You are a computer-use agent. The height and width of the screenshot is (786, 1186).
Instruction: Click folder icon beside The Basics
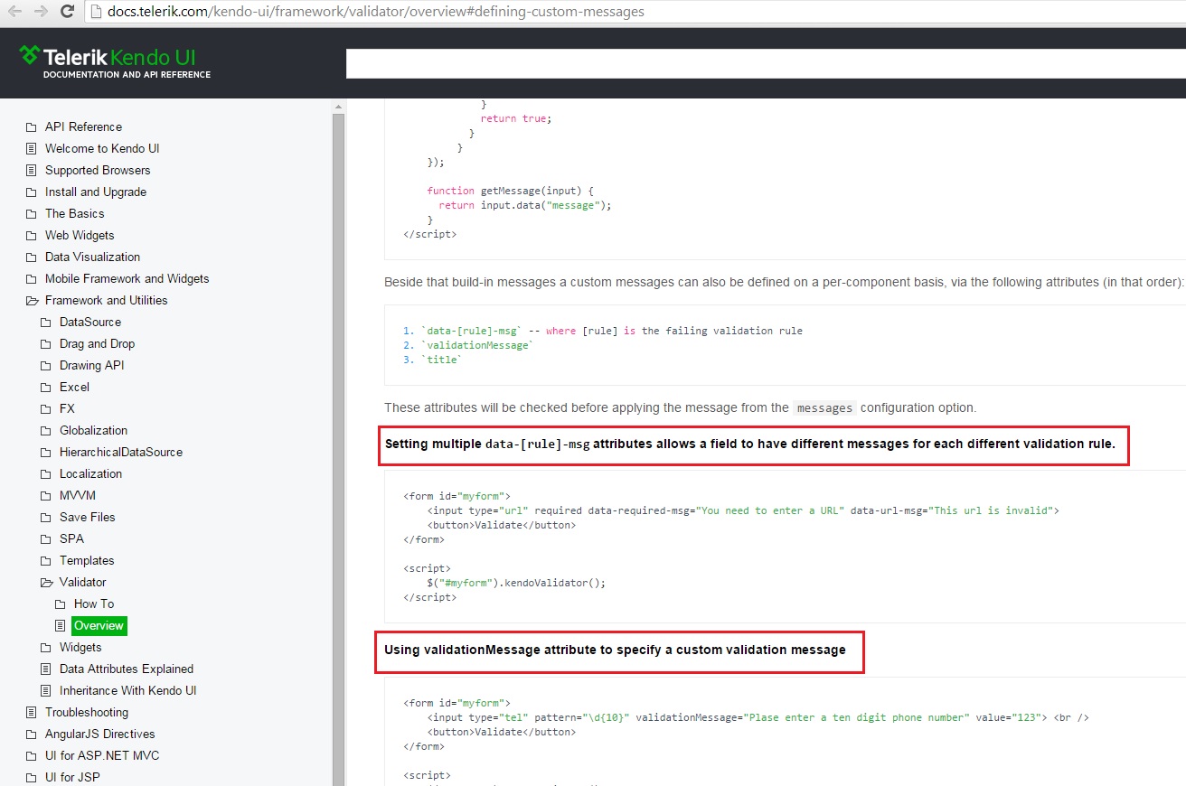coord(31,214)
